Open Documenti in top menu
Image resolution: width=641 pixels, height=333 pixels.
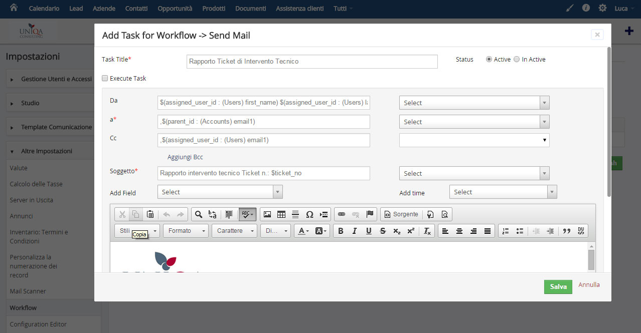click(x=251, y=9)
